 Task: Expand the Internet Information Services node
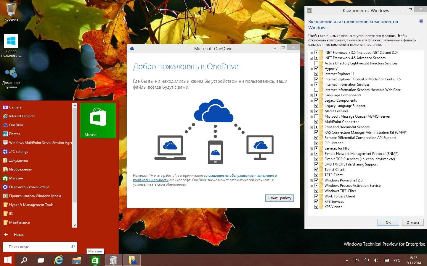coord(311,85)
